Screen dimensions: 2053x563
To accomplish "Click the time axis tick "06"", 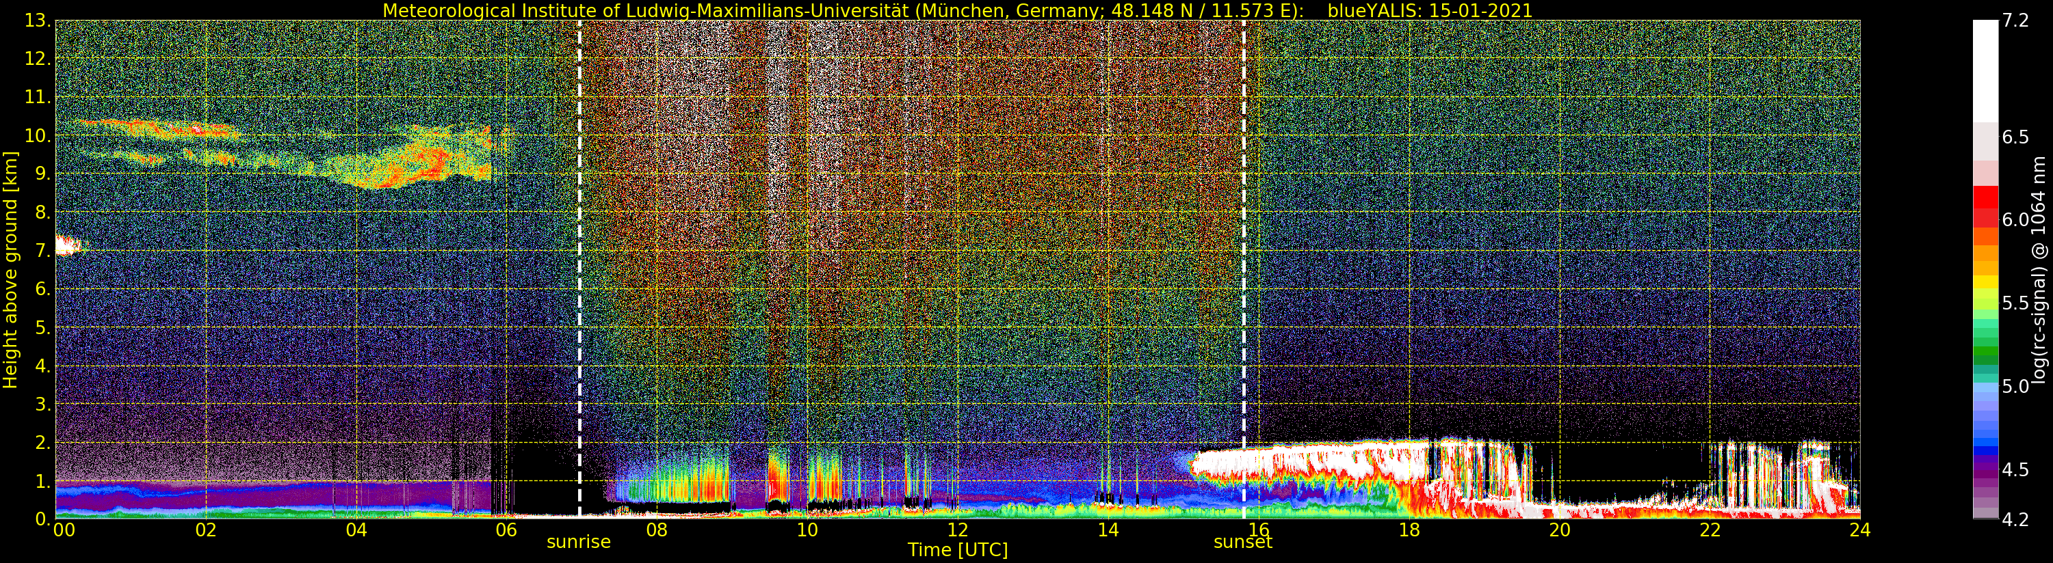I will [x=506, y=530].
